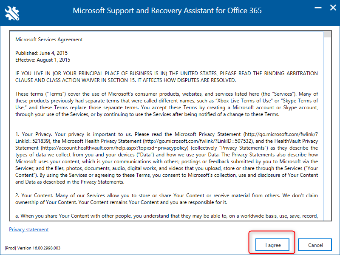Click the agreement text scrollbar thumb
Viewport: 340px width, 255px height.
327,34
